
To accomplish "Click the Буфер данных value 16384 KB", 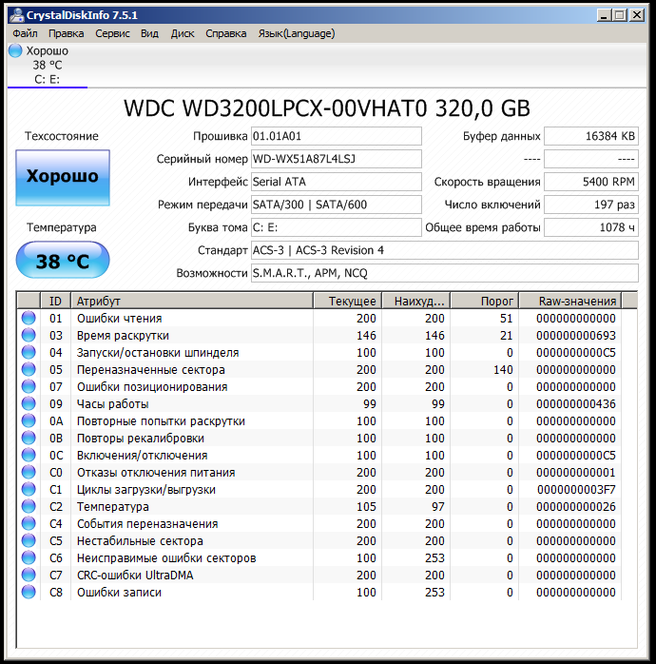I will [x=591, y=136].
